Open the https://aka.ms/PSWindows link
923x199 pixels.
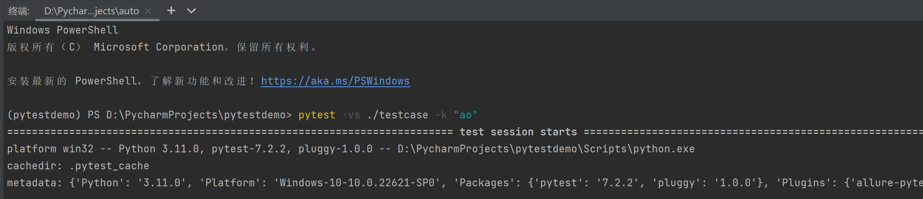(x=335, y=81)
